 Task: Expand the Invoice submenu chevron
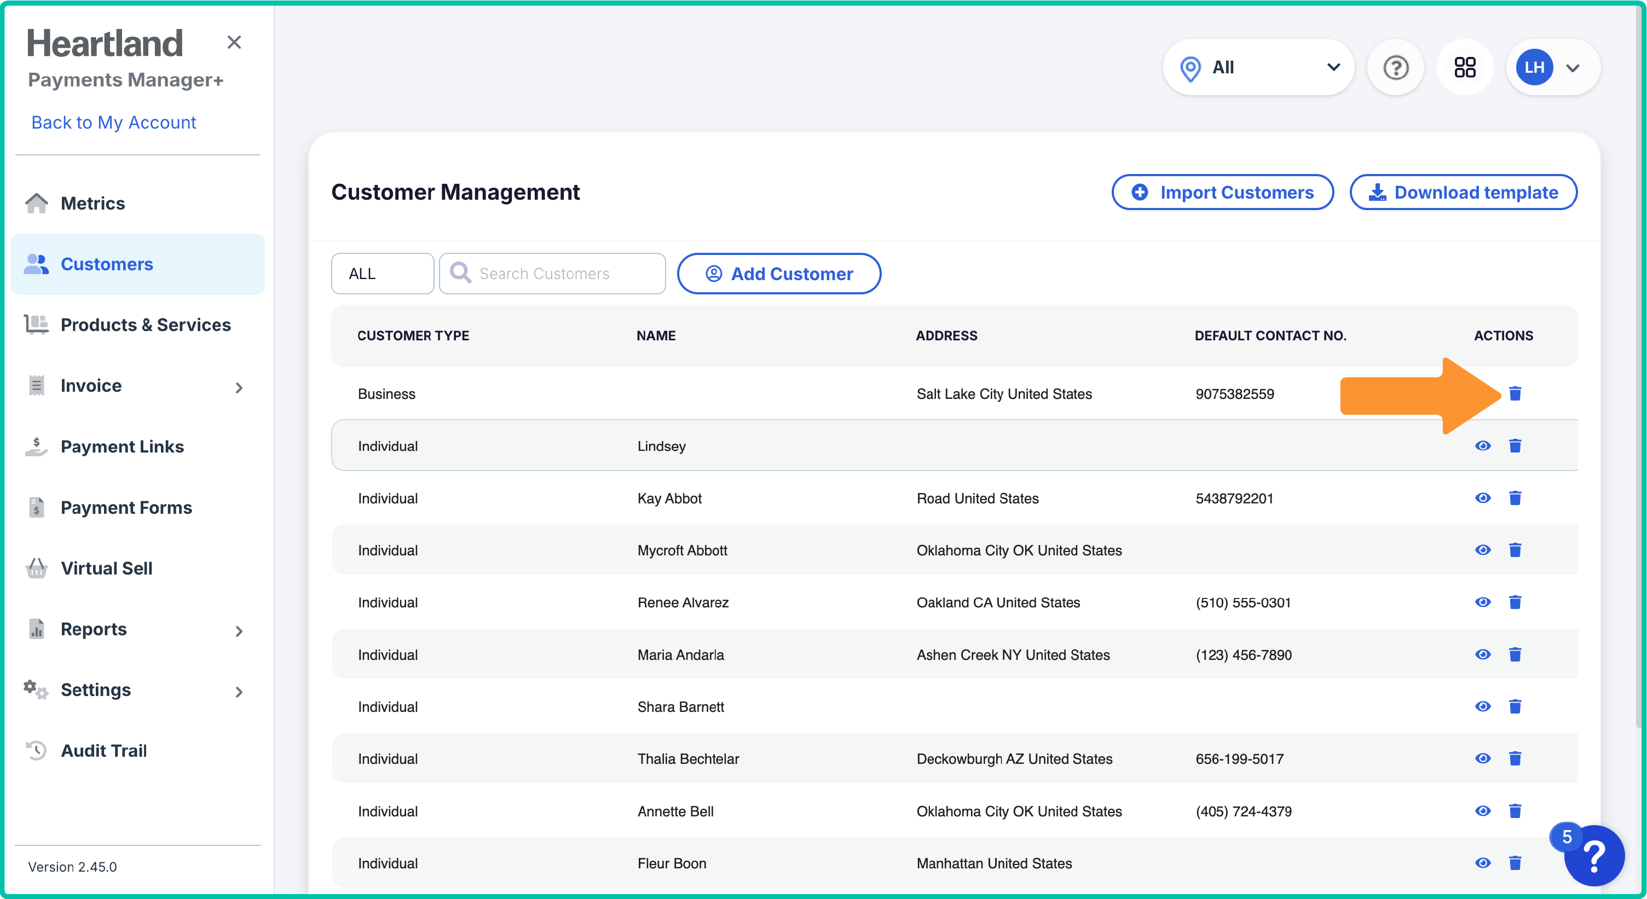click(x=239, y=387)
